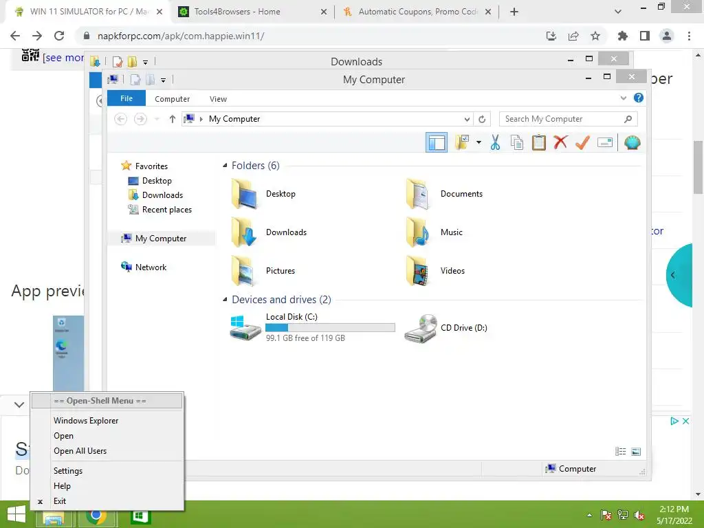Click the Windows Start button
Image resolution: width=704 pixels, height=528 pixels.
(16, 515)
